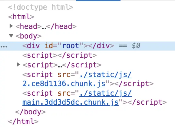
Task: Click the ./static/js/ path of main chunk
Action: click(105, 93)
